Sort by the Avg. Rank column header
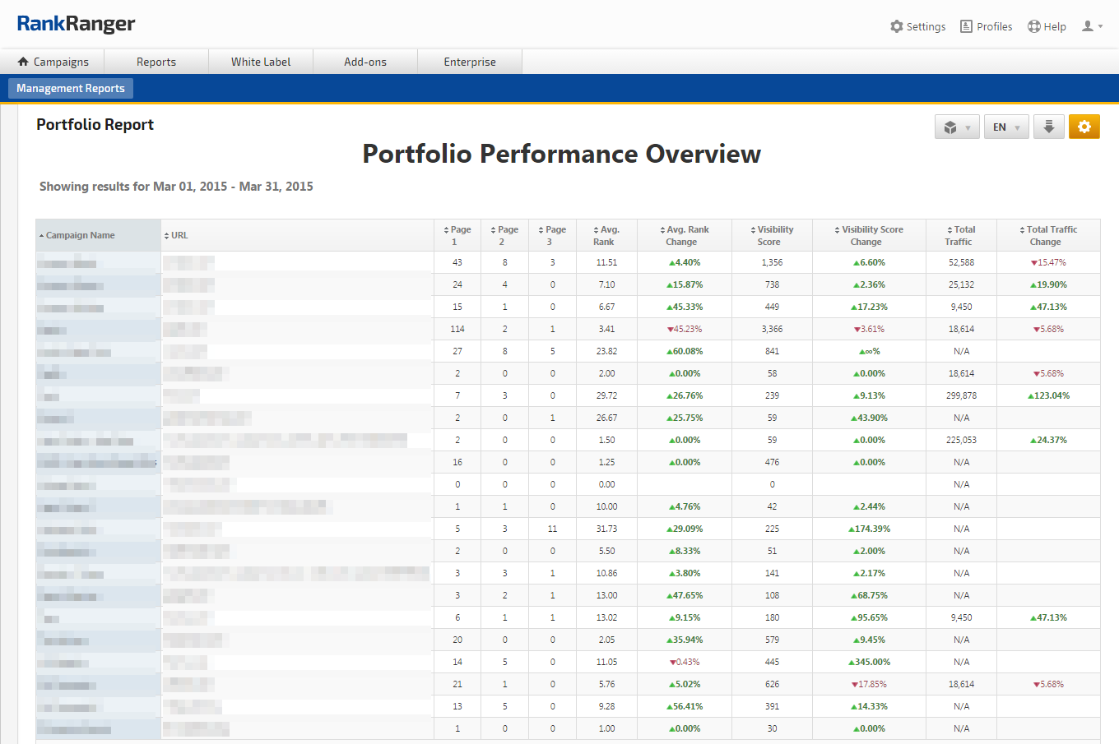The width and height of the screenshot is (1119, 744). (606, 235)
